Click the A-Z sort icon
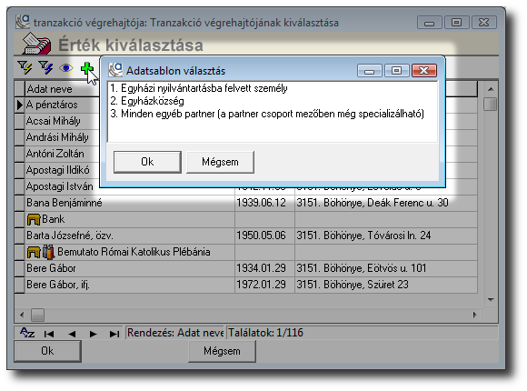This screenshot has height=391, width=527. pyautogui.click(x=27, y=333)
